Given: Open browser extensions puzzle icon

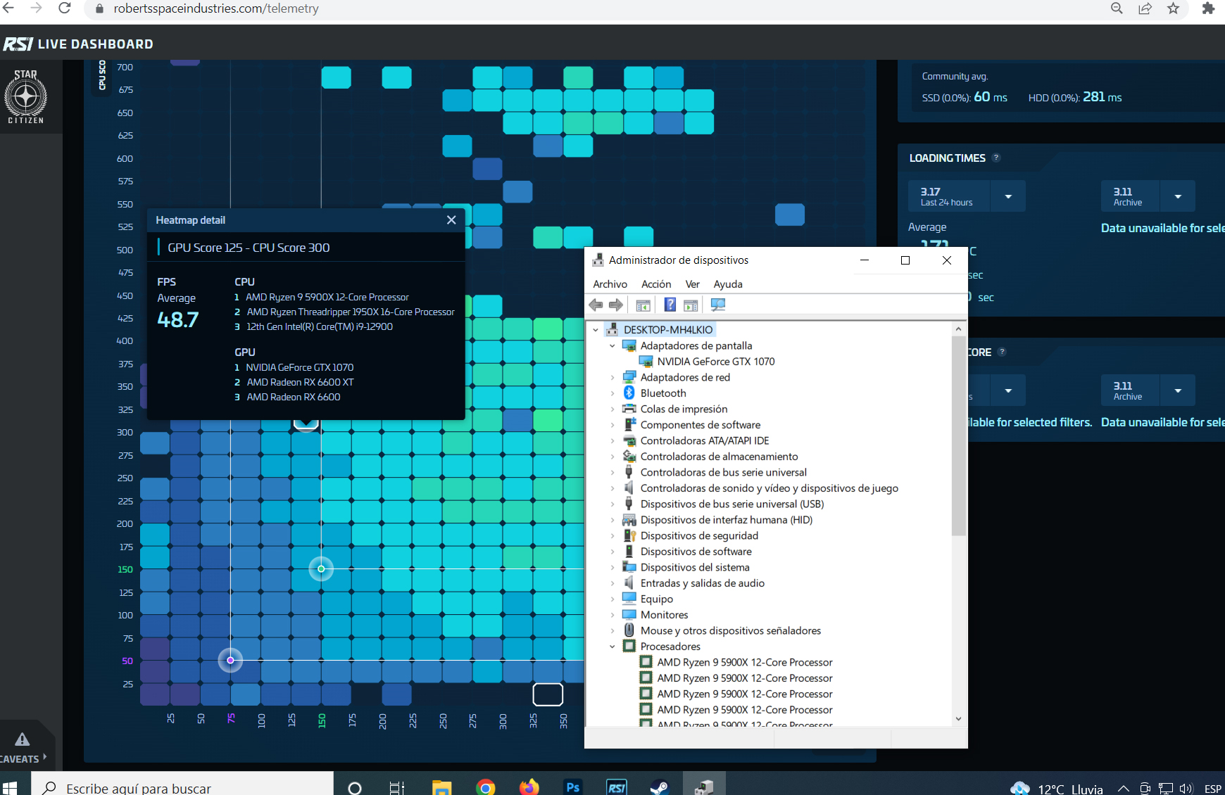Looking at the screenshot, I should [x=1208, y=8].
